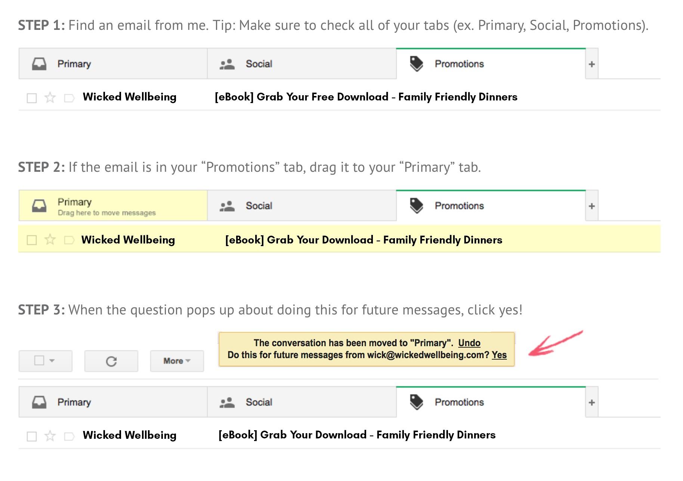Tick checkbox on highlighted yellow email row
This screenshot has height=481, width=683.
(32, 240)
